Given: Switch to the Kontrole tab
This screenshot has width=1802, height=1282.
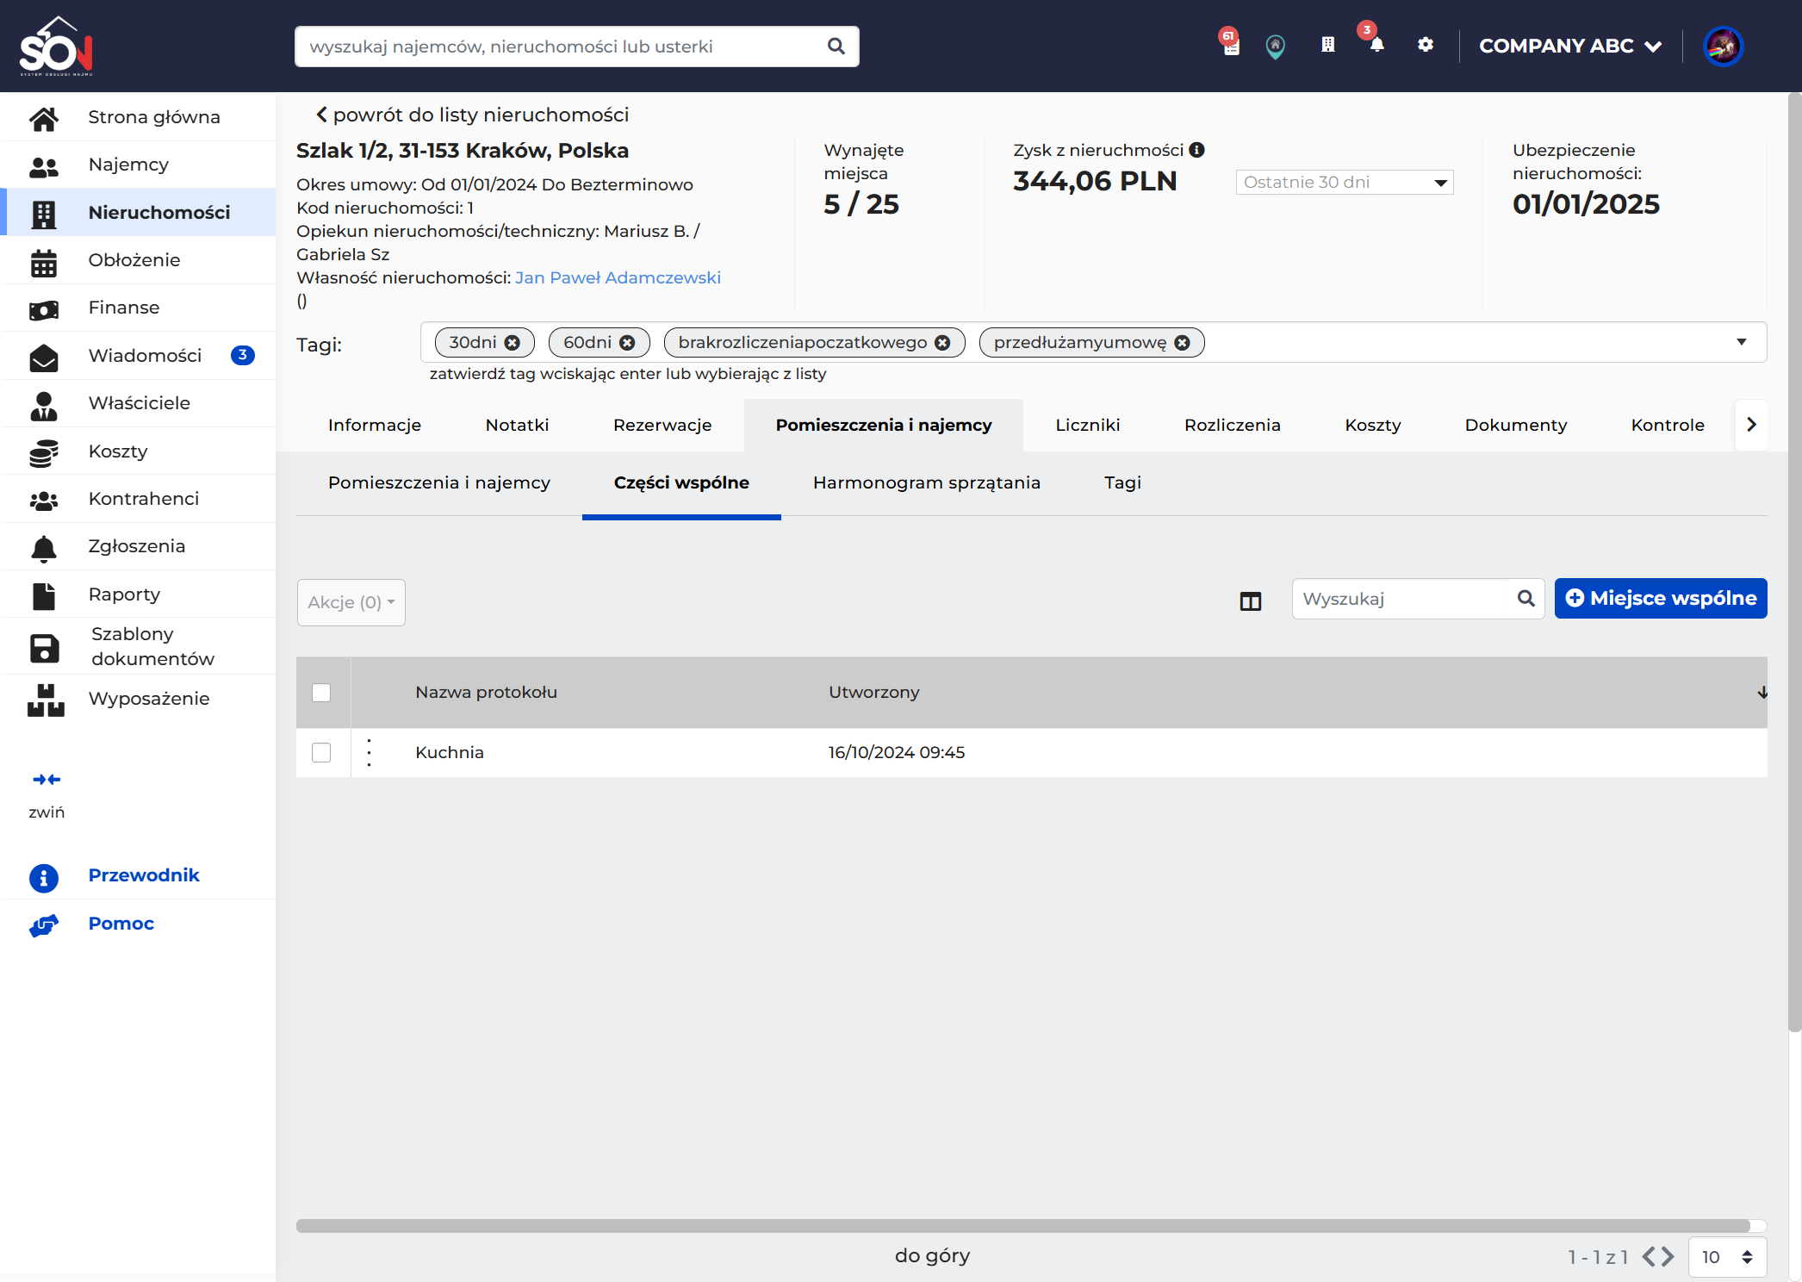Looking at the screenshot, I should 1668,425.
